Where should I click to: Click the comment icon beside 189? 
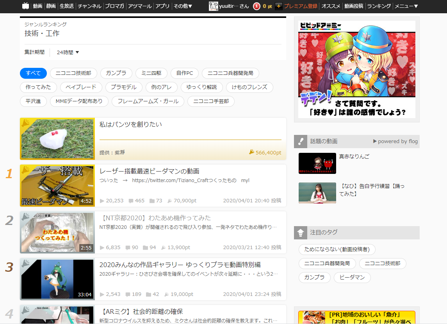(128, 294)
